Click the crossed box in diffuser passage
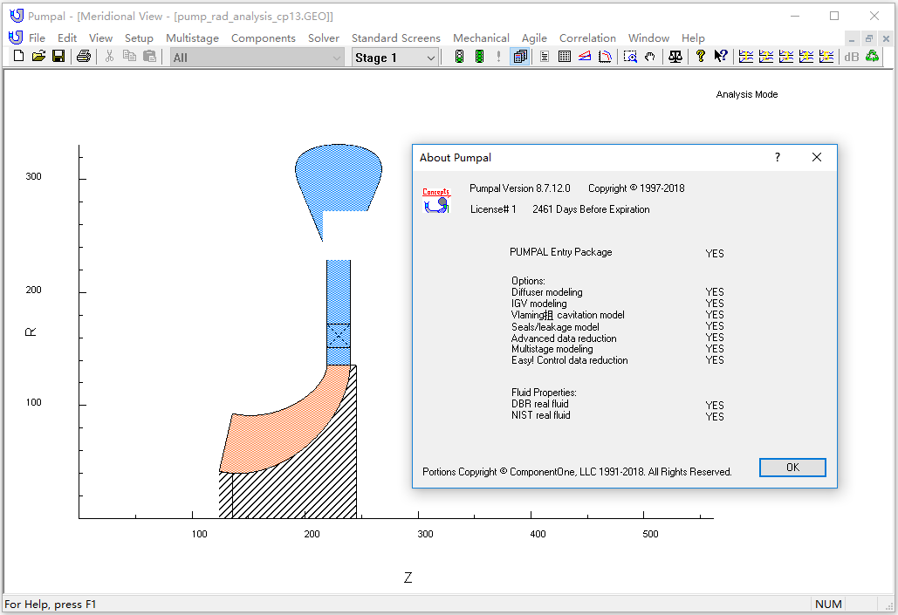The width and height of the screenshot is (898, 615). click(x=339, y=336)
